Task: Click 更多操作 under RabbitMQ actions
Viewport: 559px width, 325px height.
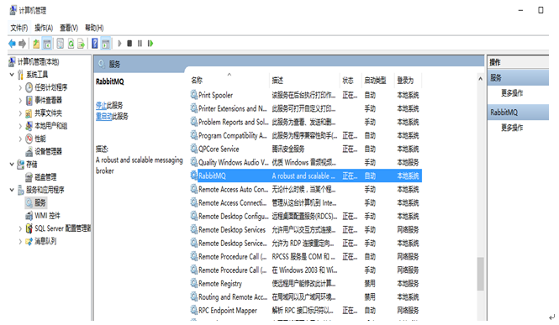Action: pyautogui.click(x=512, y=128)
